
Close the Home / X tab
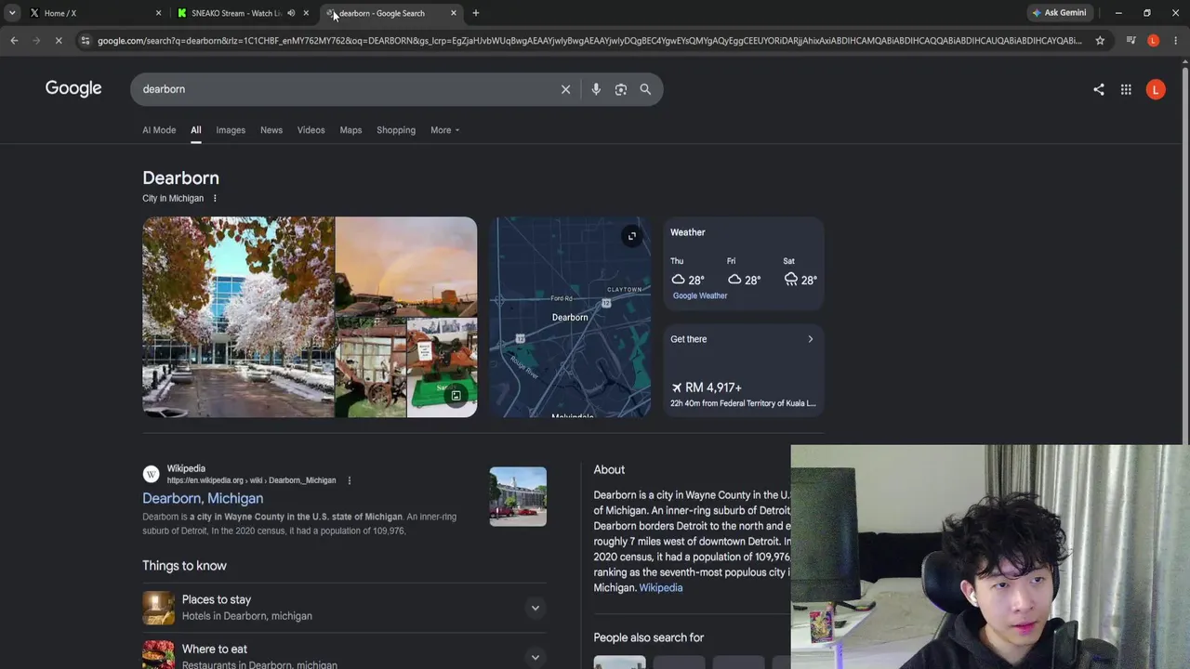coord(158,13)
